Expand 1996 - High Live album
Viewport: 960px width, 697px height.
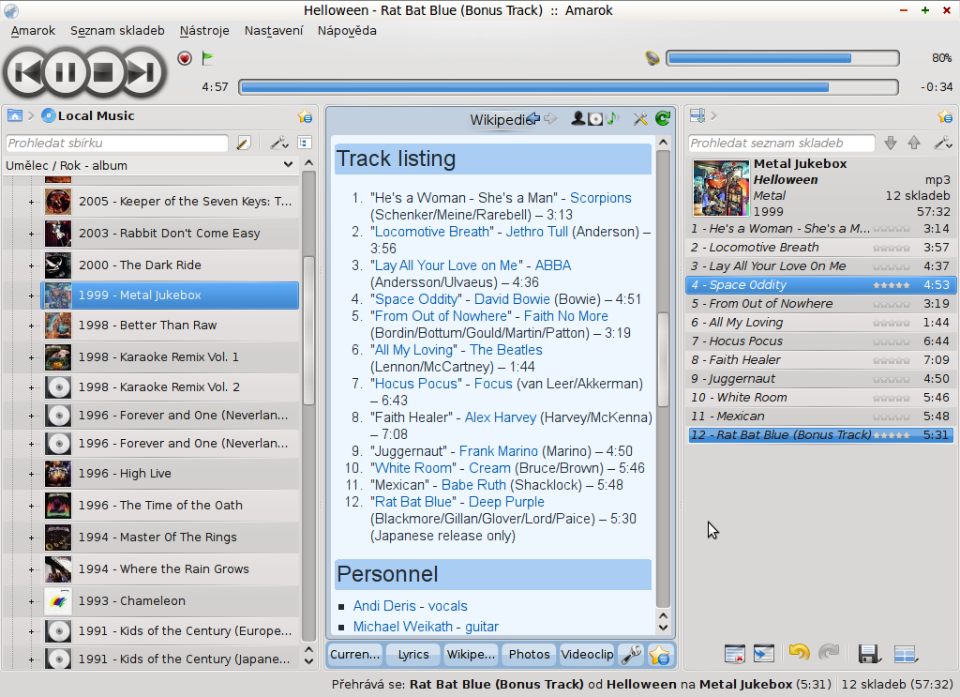31,474
